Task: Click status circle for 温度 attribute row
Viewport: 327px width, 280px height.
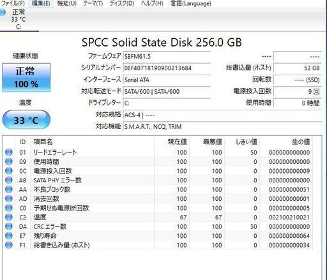Action: click(x=9, y=217)
